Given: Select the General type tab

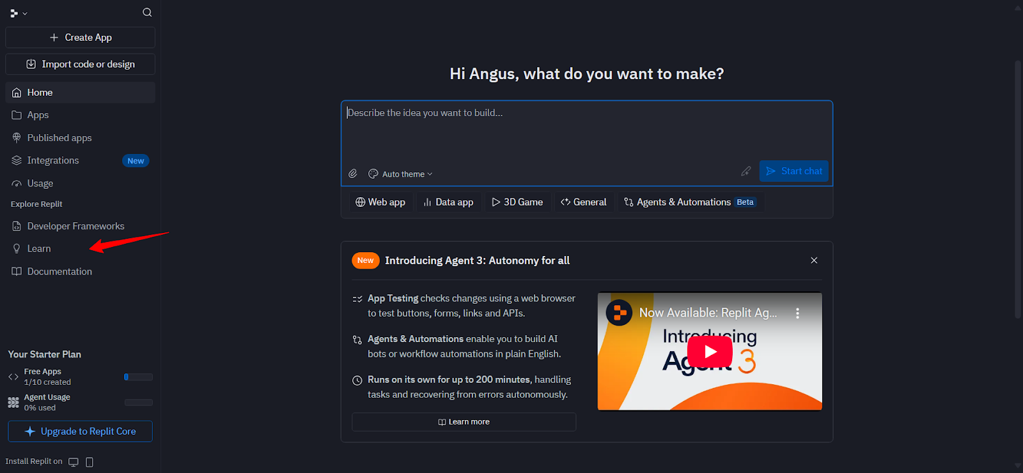Looking at the screenshot, I should point(584,202).
